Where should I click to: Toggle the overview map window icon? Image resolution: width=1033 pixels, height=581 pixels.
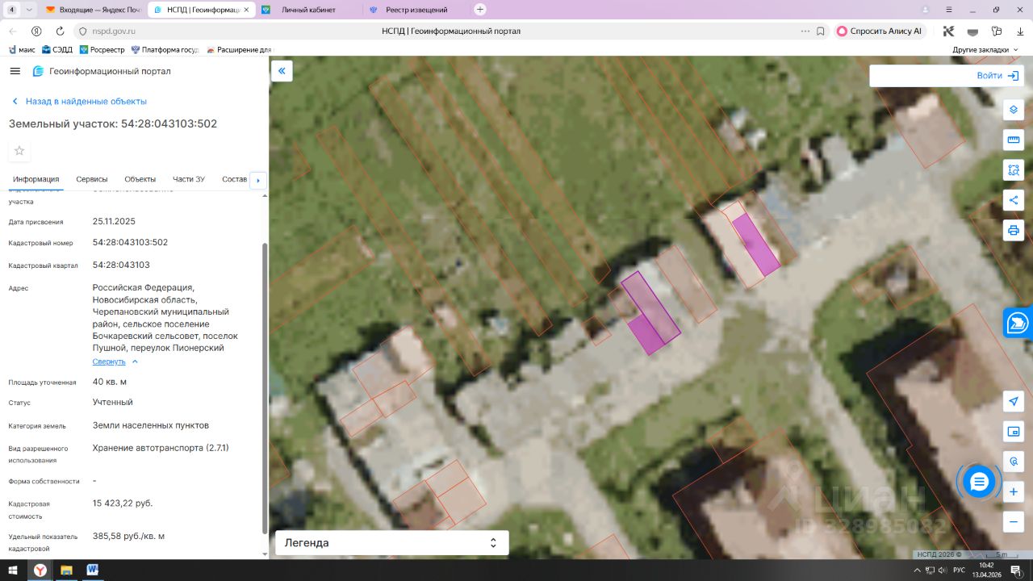1014,432
